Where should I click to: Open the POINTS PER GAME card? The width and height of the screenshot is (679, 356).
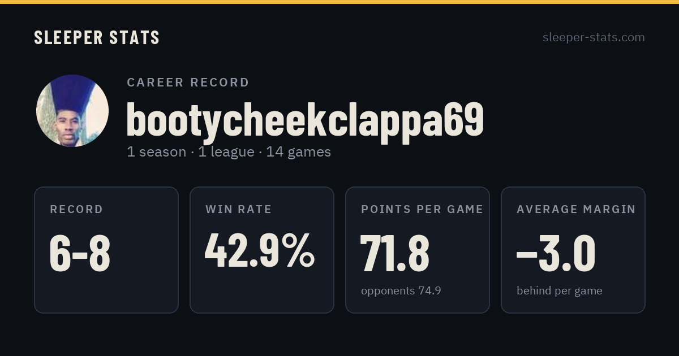click(x=418, y=250)
